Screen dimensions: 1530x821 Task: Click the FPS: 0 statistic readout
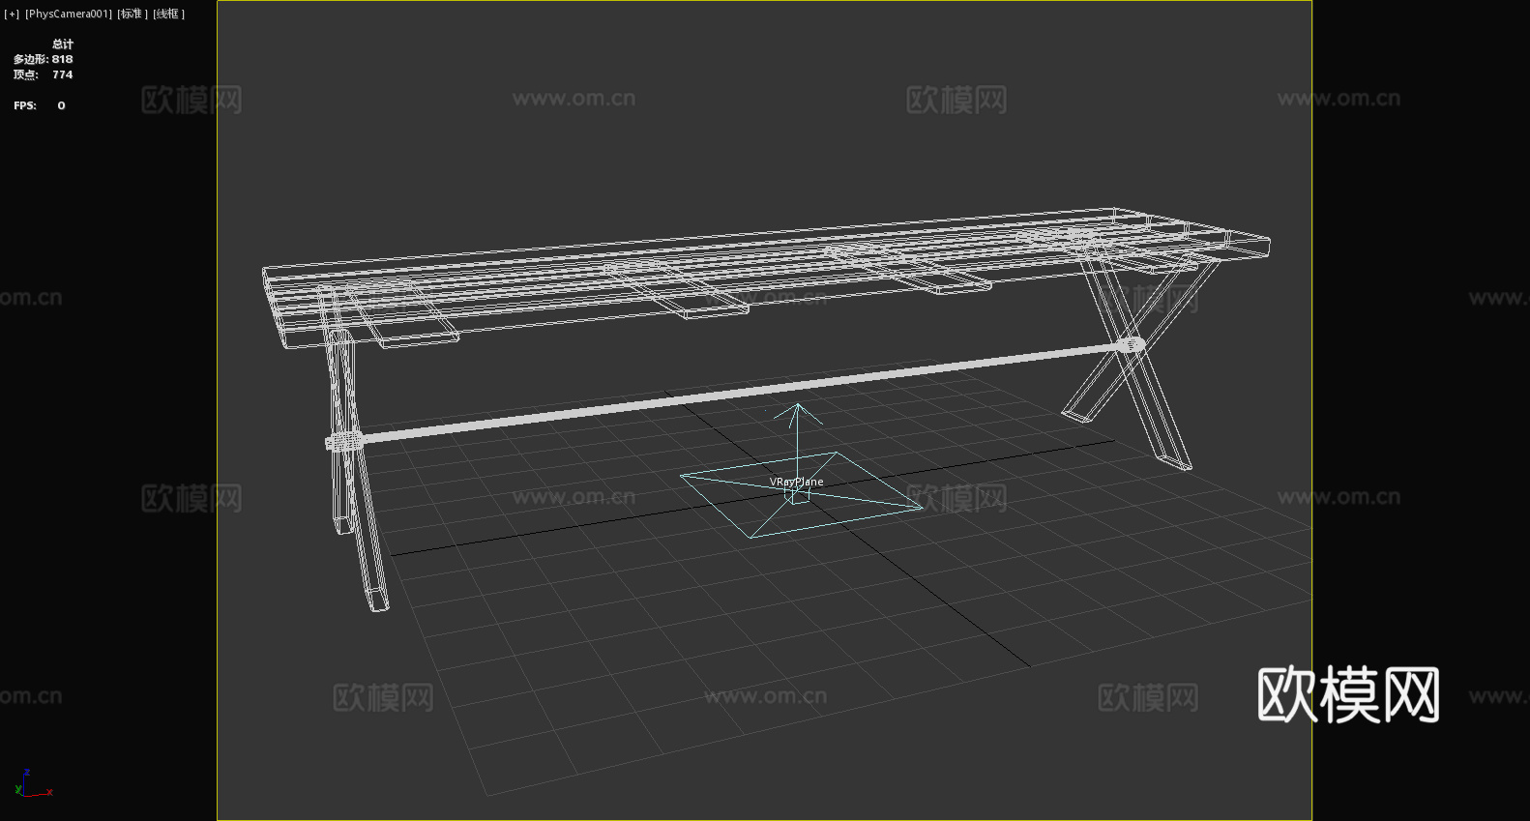tap(40, 105)
